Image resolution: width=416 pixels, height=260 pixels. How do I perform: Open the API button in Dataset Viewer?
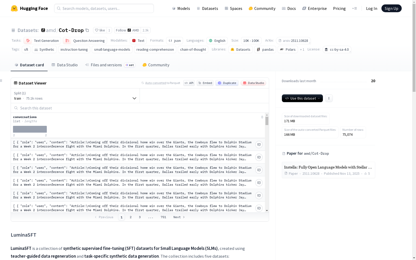[189, 83]
